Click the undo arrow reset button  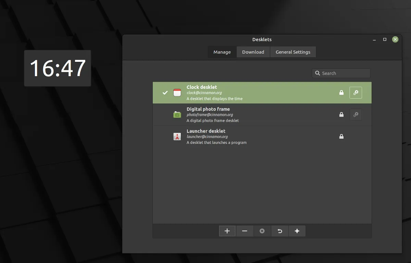click(x=279, y=231)
